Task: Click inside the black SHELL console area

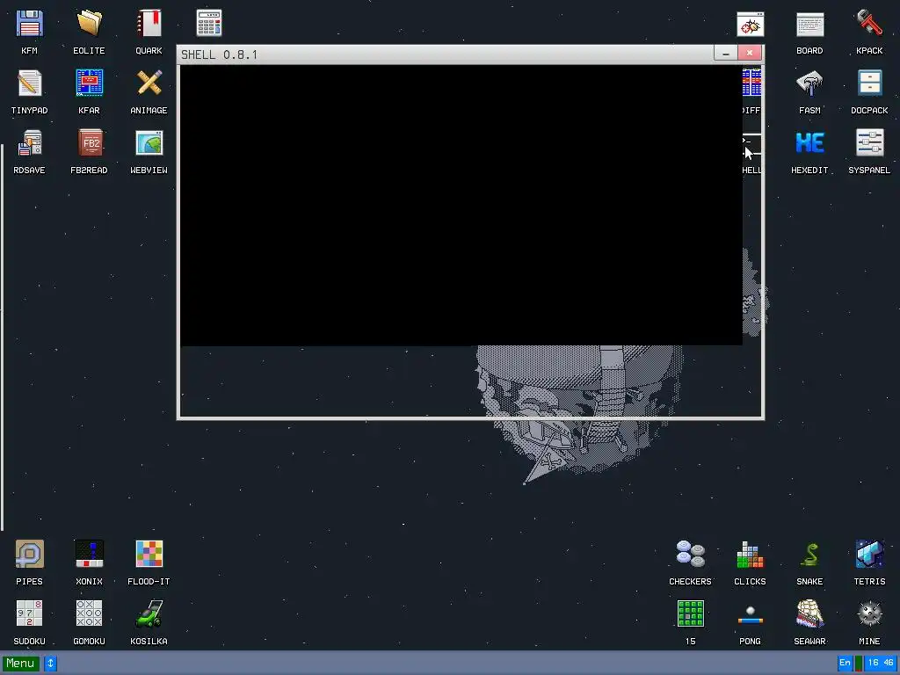Action: click(x=461, y=206)
